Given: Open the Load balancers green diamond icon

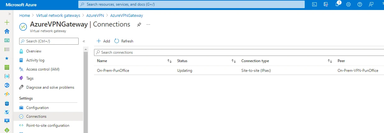Looking at the screenshot, I should tap(7, 130).
